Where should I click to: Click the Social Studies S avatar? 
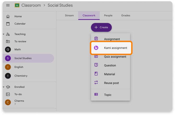8,58
